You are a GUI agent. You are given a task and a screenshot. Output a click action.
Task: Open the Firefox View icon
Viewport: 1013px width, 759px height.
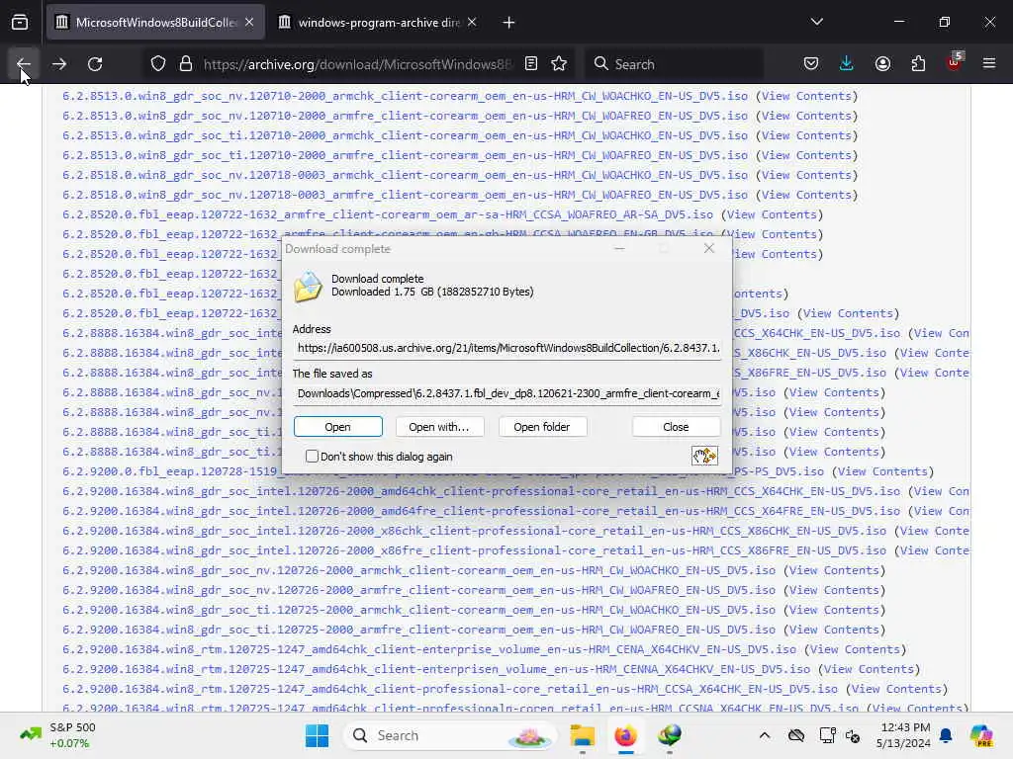[20, 23]
